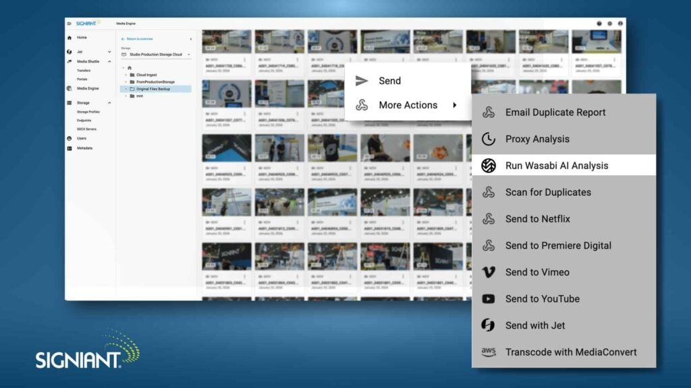Viewport: 691px width, 388px height.
Task: Click the Wasabi logo icon
Action: (x=489, y=166)
